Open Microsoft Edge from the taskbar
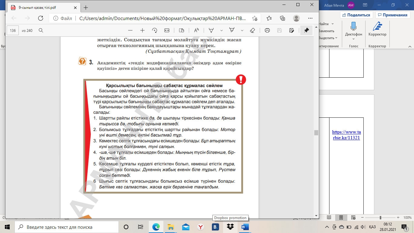 click(x=156, y=227)
